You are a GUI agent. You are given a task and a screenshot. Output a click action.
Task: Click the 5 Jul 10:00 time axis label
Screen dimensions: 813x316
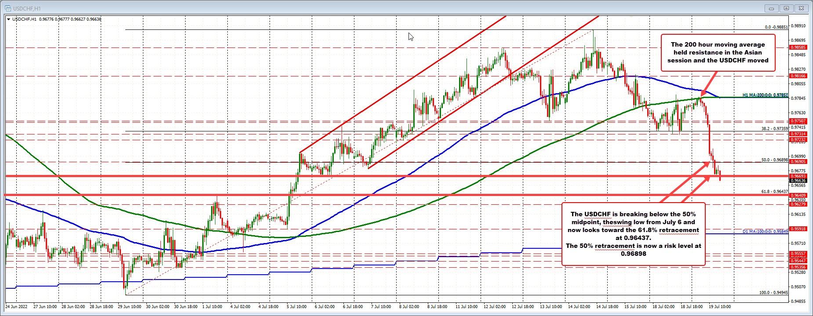pyautogui.click(x=297, y=306)
